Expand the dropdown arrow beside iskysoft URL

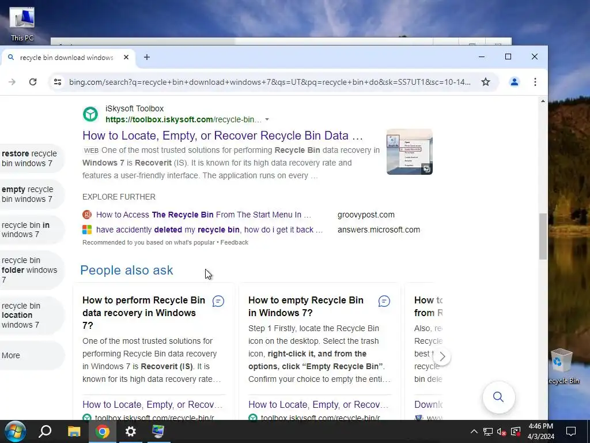267,119
